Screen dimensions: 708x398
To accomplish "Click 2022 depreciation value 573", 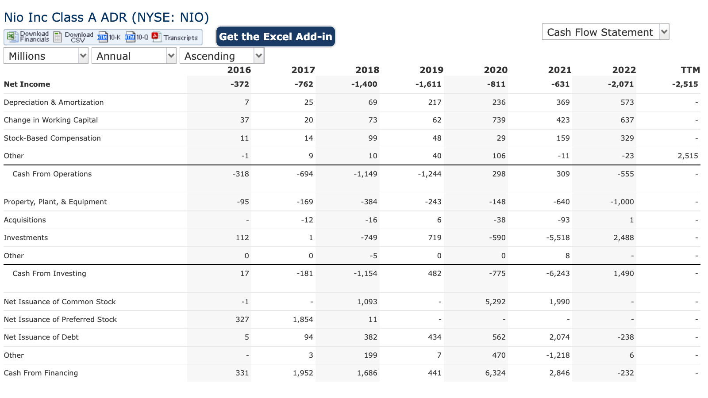I will click(x=627, y=102).
